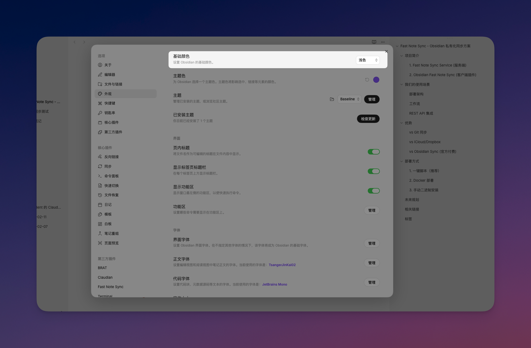
Task: Click the reset arrow next to 主题色
Action: click(x=367, y=79)
